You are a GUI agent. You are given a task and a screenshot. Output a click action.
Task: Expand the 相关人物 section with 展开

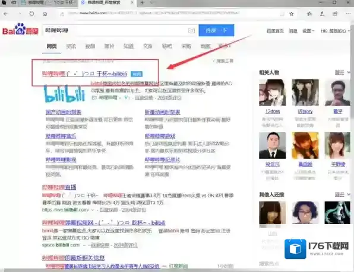(x=342, y=72)
